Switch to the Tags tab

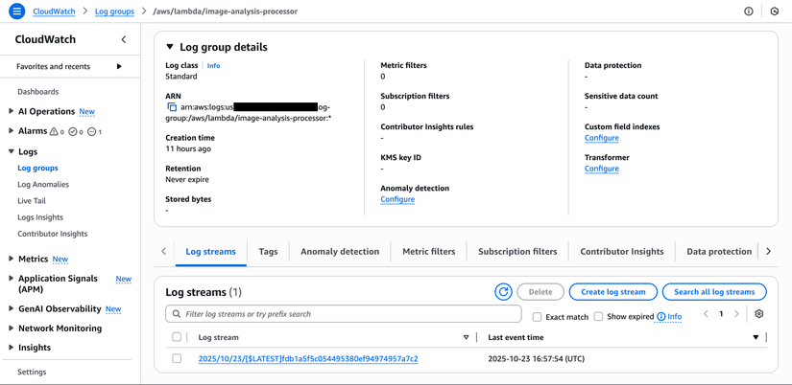(x=268, y=252)
